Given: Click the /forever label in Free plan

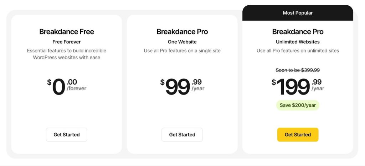Looking at the screenshot, I should tap(77, 89).
